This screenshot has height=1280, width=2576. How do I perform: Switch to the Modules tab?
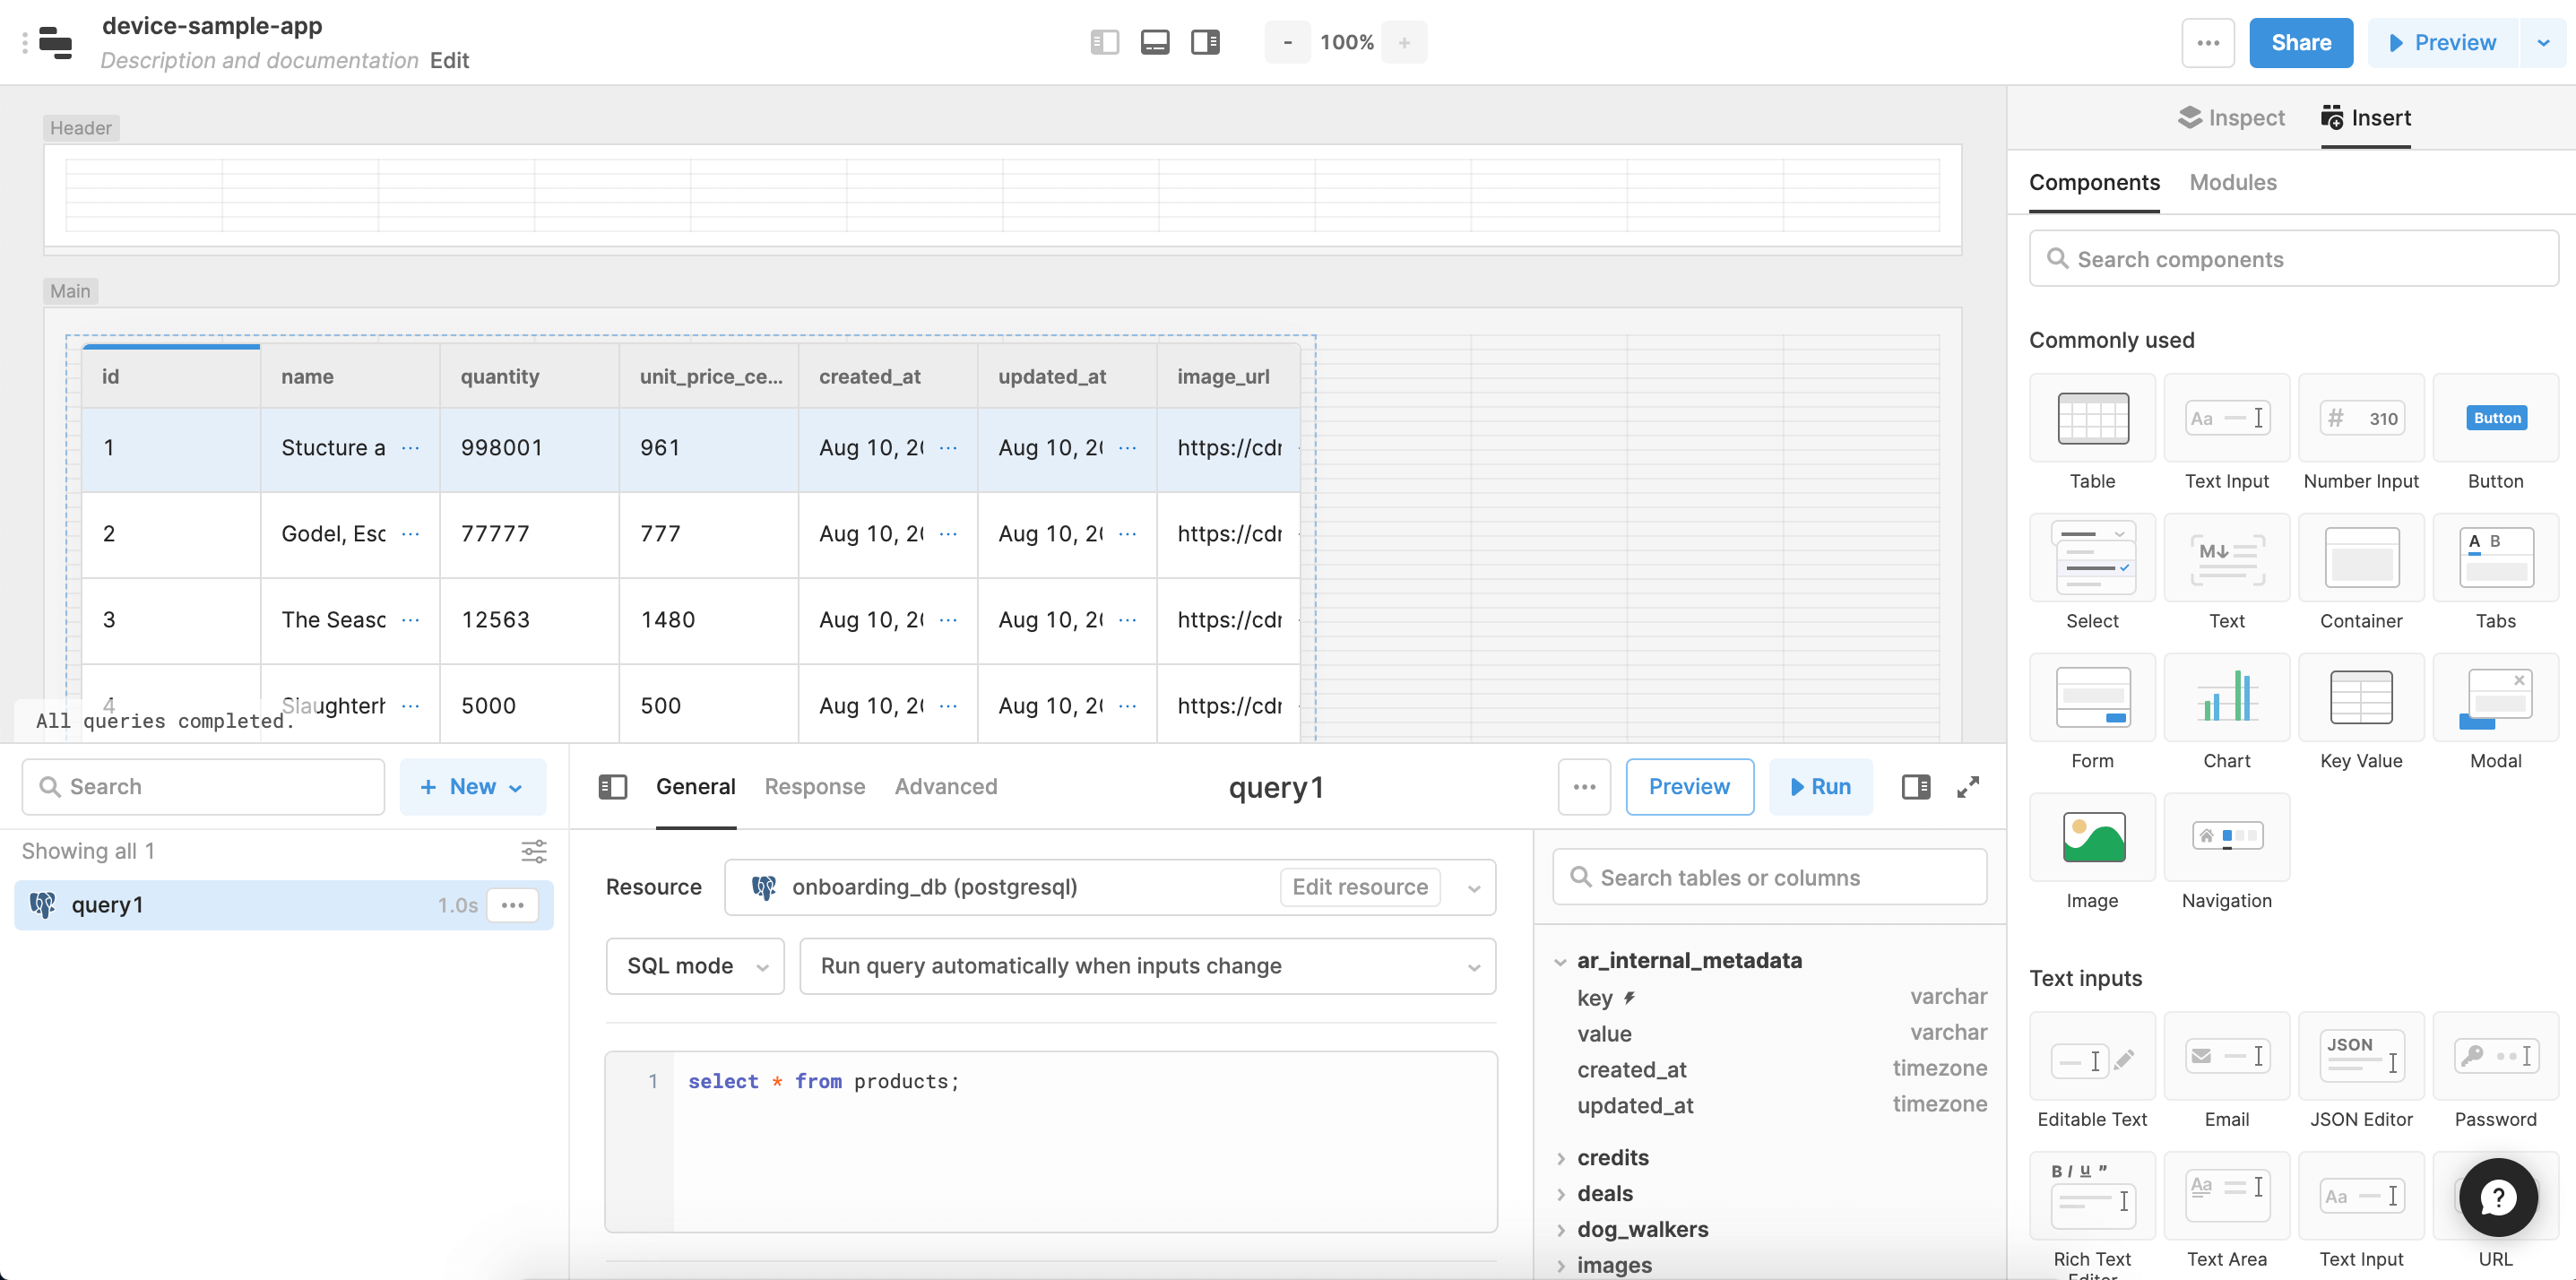click(2232, 182)
